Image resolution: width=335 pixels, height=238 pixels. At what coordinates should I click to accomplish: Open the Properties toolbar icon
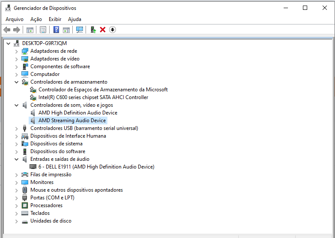coord(43,30)
